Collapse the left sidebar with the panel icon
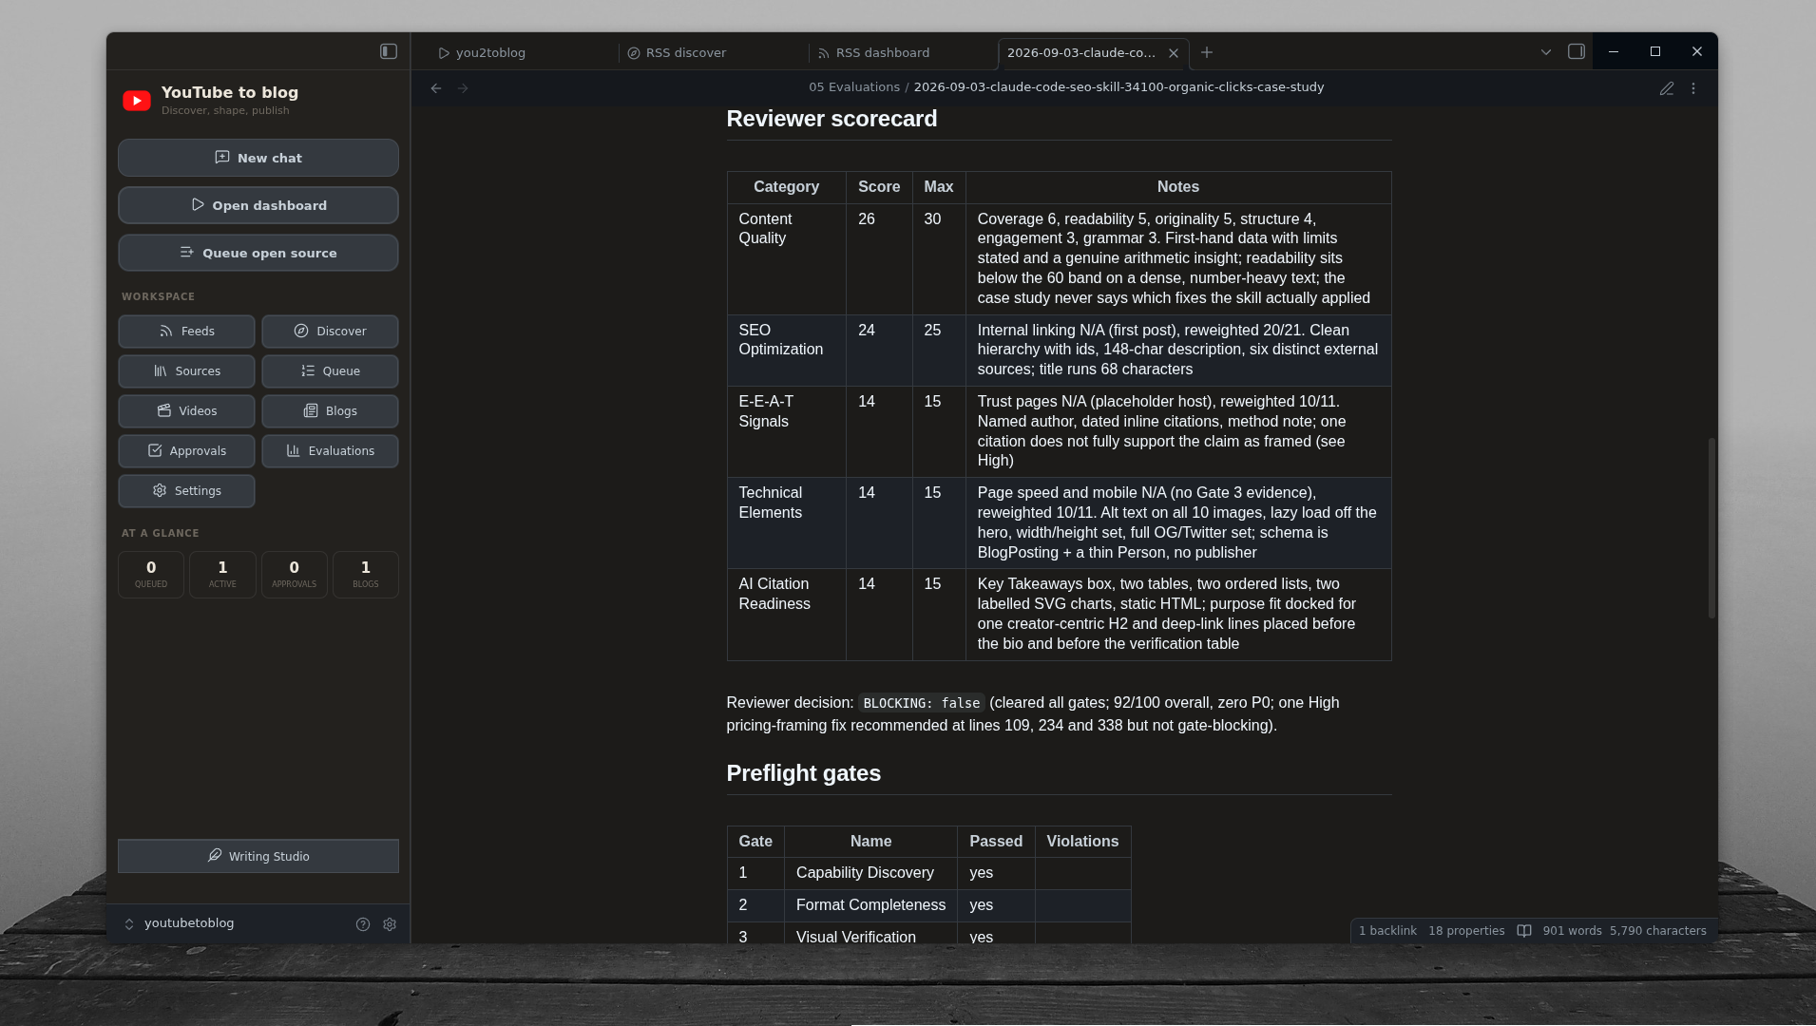This screenshot has height=1026, width=1816. tap(389, 51)
